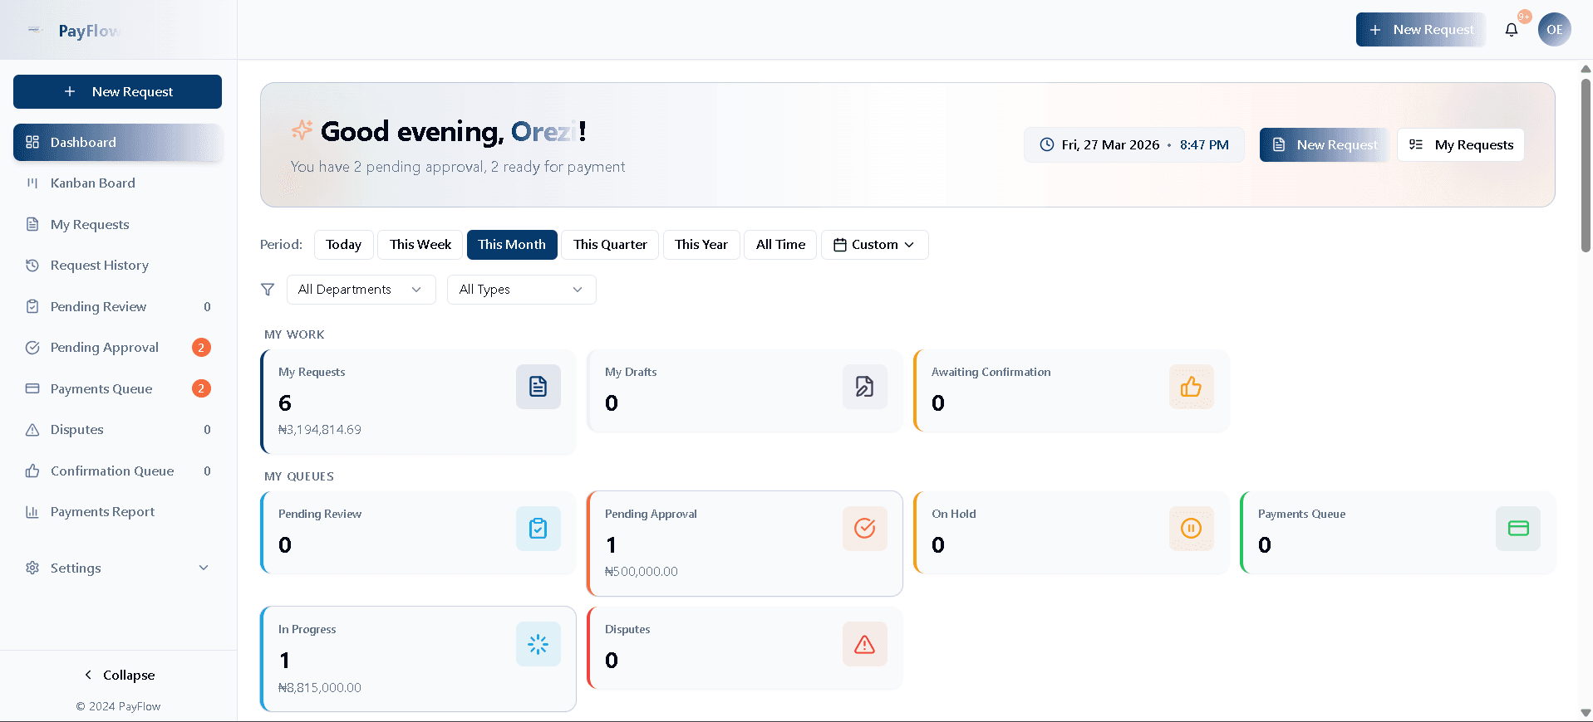Screen dimensions: 1593x722
Task: Click the Payments Queue badge showing 2
Action: pos(201,388)
